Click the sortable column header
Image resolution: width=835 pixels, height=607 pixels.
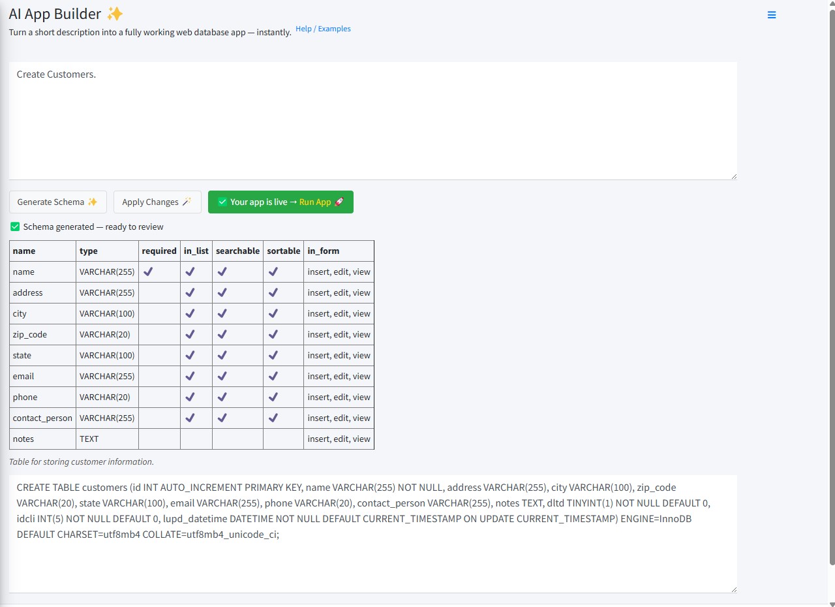pyautogui.click(x=283, y=251)
